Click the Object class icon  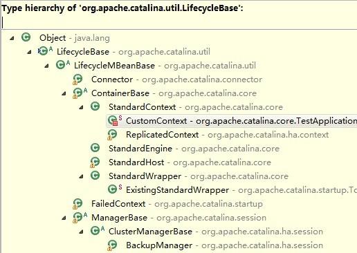point(26,37)
